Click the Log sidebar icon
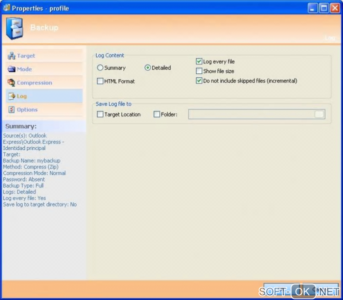Viewport: 343px width, 300px height. coord(11,96)
